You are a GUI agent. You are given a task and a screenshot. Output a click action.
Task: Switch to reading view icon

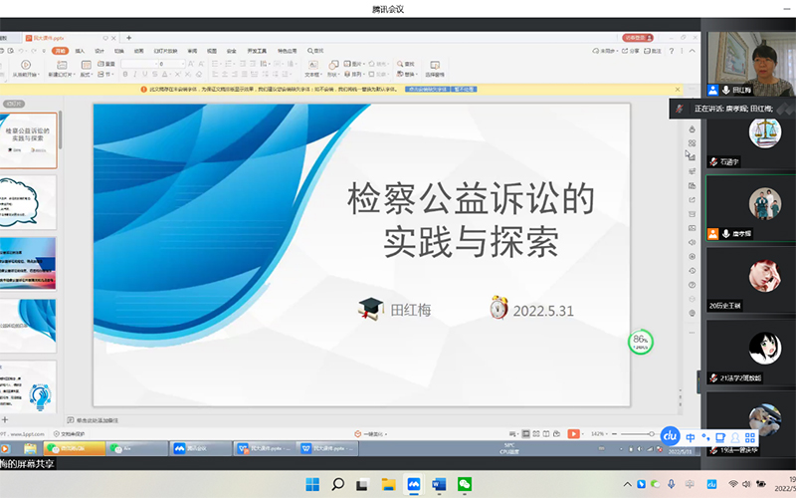pyautogui.click(x=546, y=433)
